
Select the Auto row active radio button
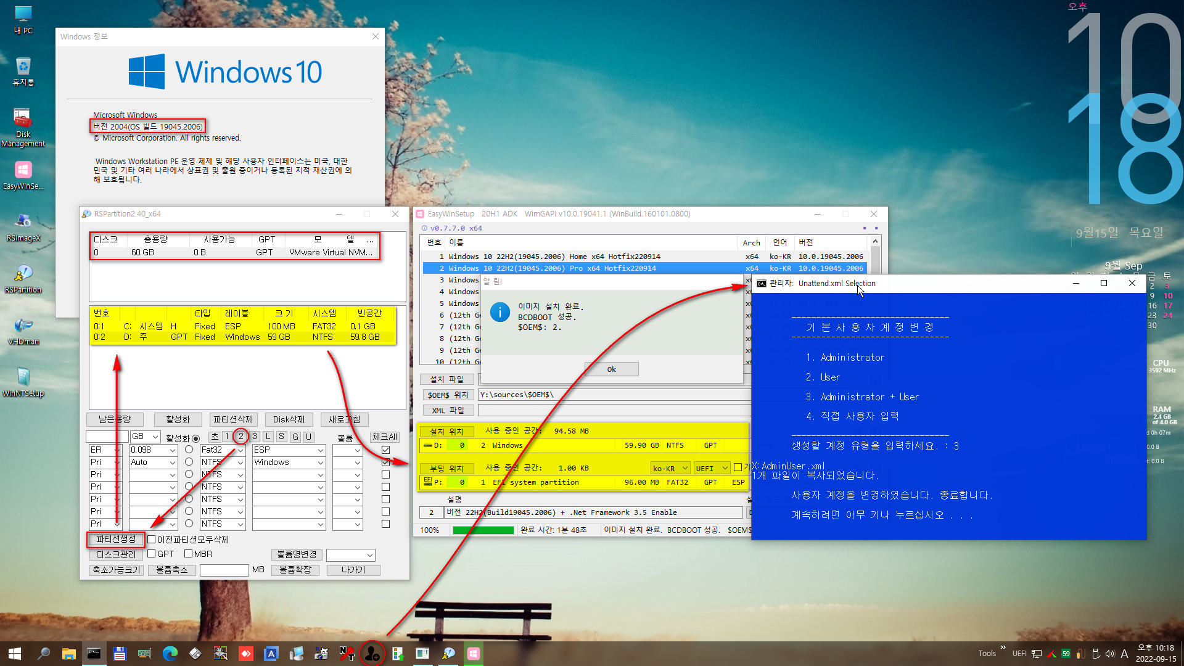[189, 462]
